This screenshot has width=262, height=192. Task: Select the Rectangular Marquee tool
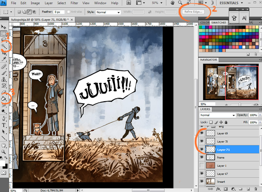tap(4, 33)
